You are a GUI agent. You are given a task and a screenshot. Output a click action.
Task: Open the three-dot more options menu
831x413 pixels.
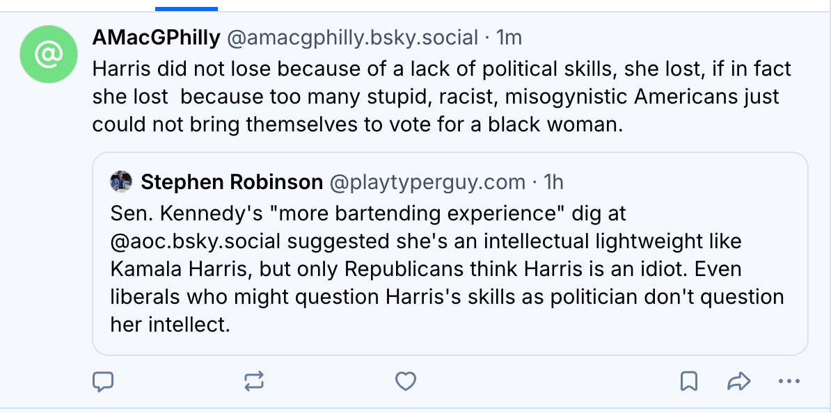(789, 380)
